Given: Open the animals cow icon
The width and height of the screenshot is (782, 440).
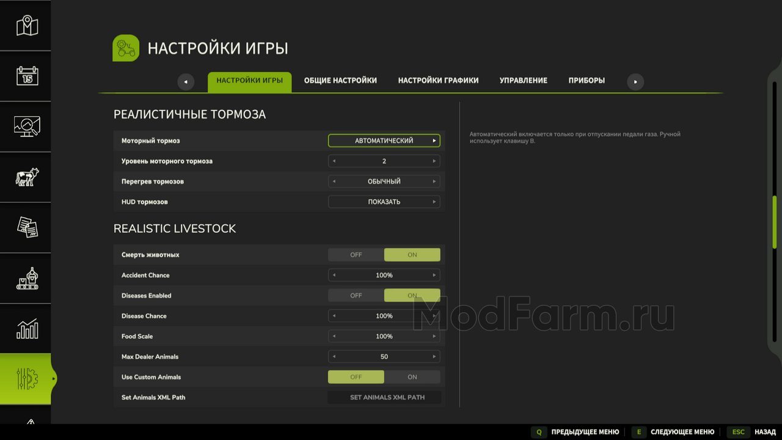Looking at the screenshot, I should tap(27, 177).
